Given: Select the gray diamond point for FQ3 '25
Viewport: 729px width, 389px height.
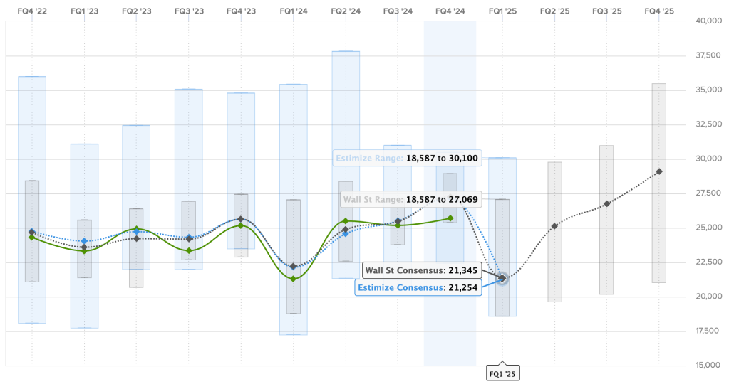Looking at the screenshot, I should 606,203.
